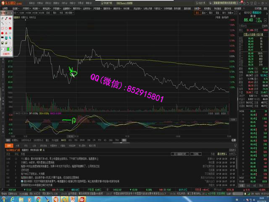Open the 沪深排行 dropdown in the toolbar
Image resolution: width=269 pixels, height=202 pixels.
click(x=26, y=8)
